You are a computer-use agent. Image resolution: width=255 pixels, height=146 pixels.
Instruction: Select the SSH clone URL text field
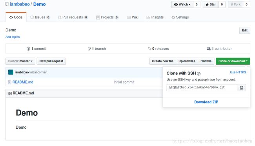point(202,88)
